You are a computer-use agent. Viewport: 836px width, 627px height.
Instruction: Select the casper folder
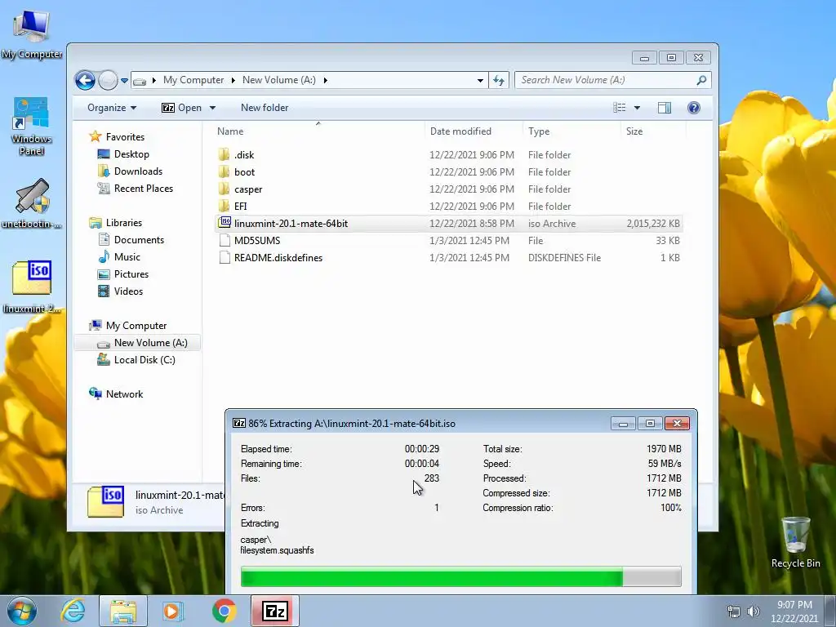pyautogui.click(x=448, y=189)
